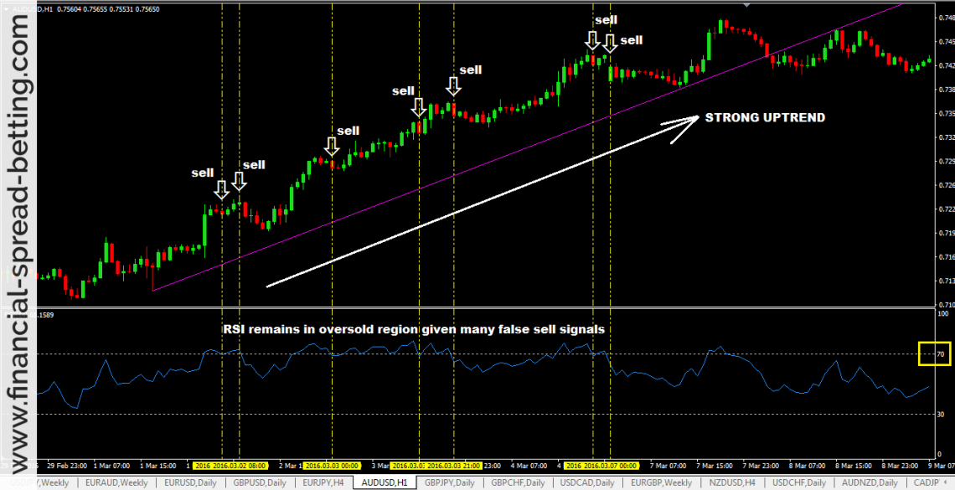Click the sell arrow below the 'sell 2016.03.03 21:00' label area
955x490 pixels.
tap(455, 86)
